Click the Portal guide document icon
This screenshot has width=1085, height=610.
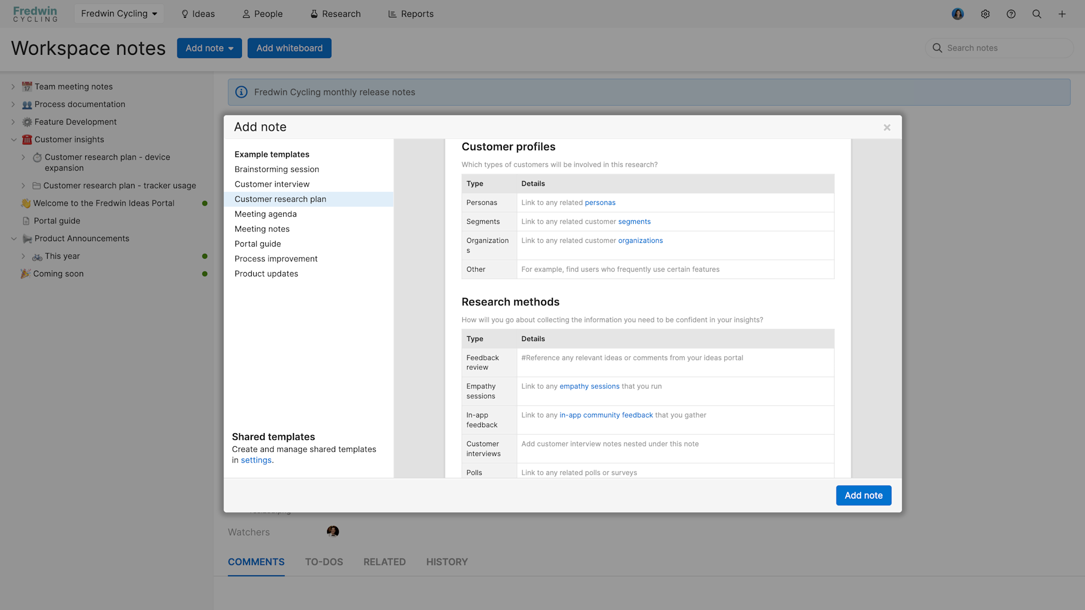(x=26, y=221)
